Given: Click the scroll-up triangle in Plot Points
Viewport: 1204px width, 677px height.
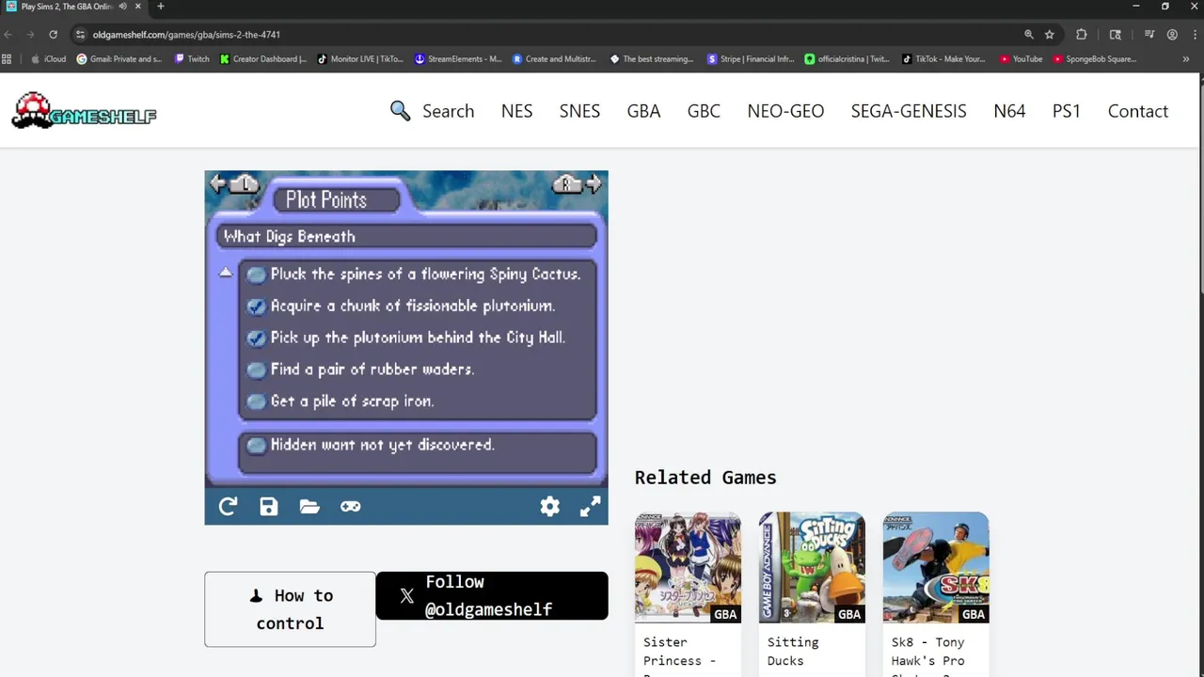Looking at the screenshot, I should click(226, 273).
